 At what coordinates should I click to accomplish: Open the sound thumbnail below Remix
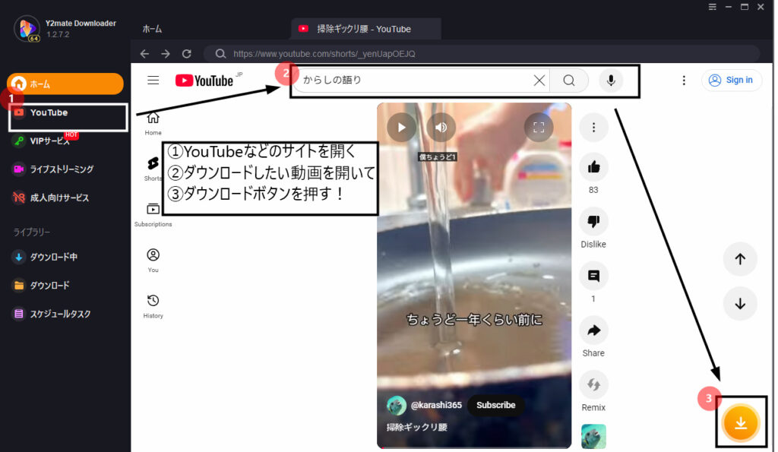click(x=593, y=436)
